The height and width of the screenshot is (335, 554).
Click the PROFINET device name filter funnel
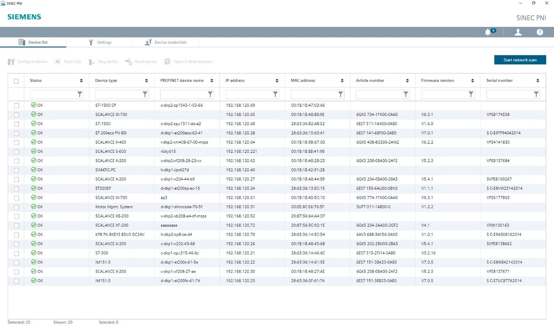coord(210,94)
